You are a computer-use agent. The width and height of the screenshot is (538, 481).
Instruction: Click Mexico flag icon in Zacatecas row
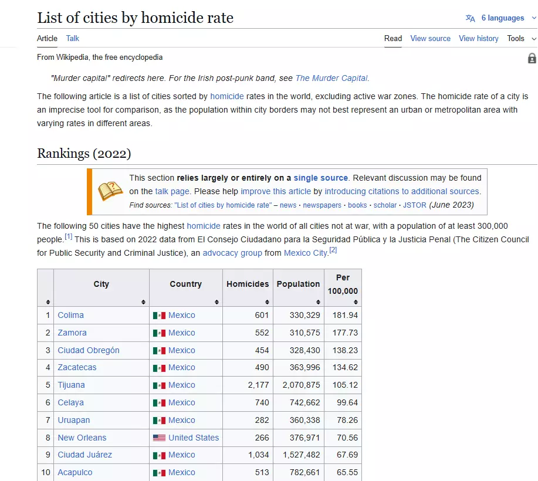tap(159, 368)
